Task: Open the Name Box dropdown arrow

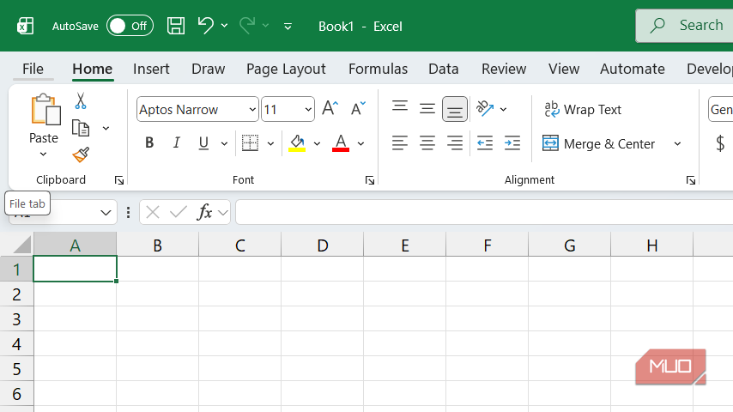Action: tap(106, 213)
